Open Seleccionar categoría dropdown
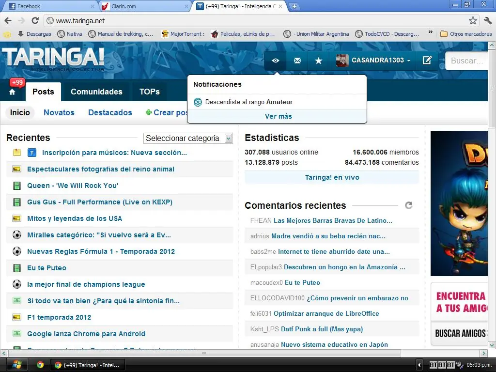The image size is (496, 372). click(x=188, y=138)
